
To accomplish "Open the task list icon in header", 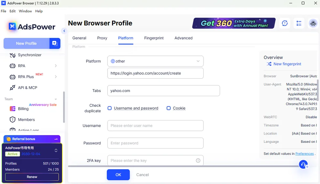I will click(299, 23).
